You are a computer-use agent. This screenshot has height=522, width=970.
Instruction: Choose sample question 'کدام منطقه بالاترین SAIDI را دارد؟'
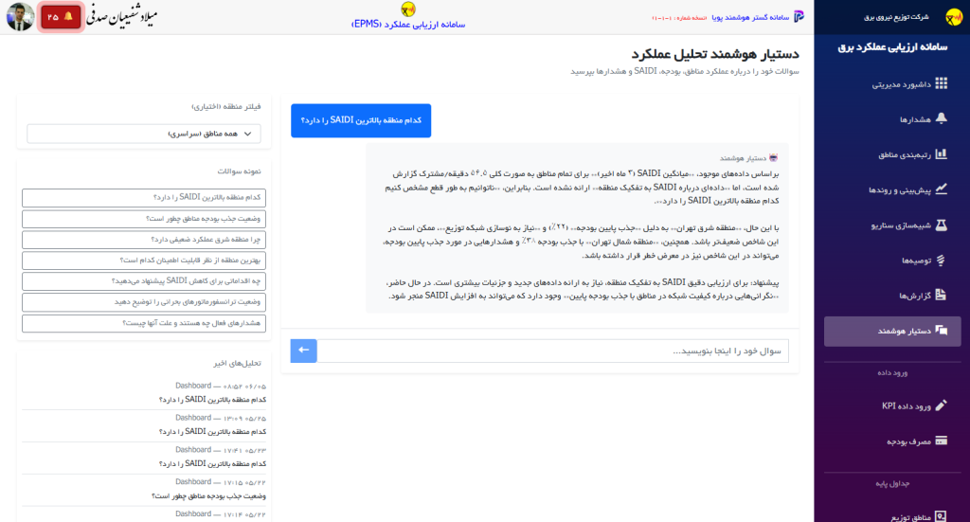click(x=144, y=197)
